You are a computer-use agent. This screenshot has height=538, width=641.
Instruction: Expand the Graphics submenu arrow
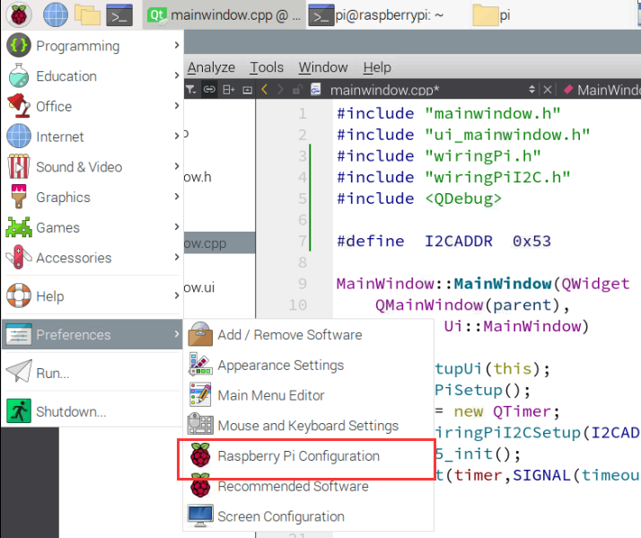177,197
